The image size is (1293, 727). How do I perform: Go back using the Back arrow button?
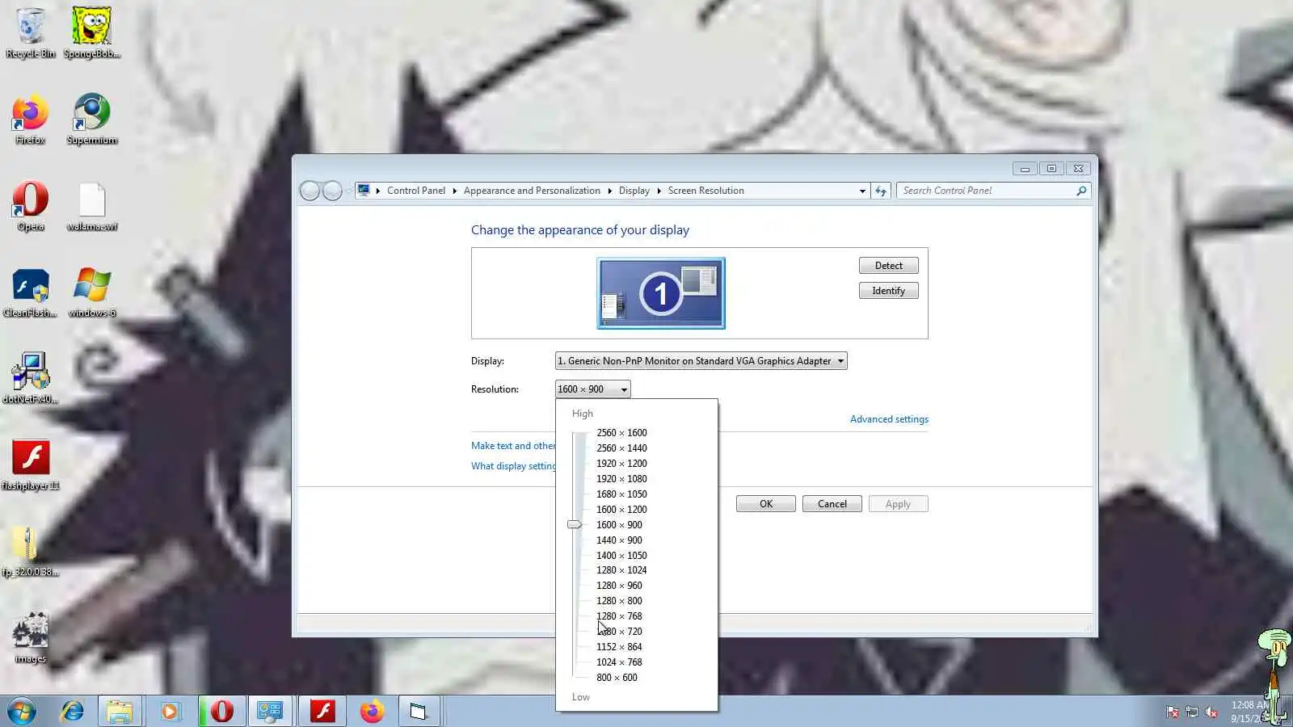pos(310,191)
